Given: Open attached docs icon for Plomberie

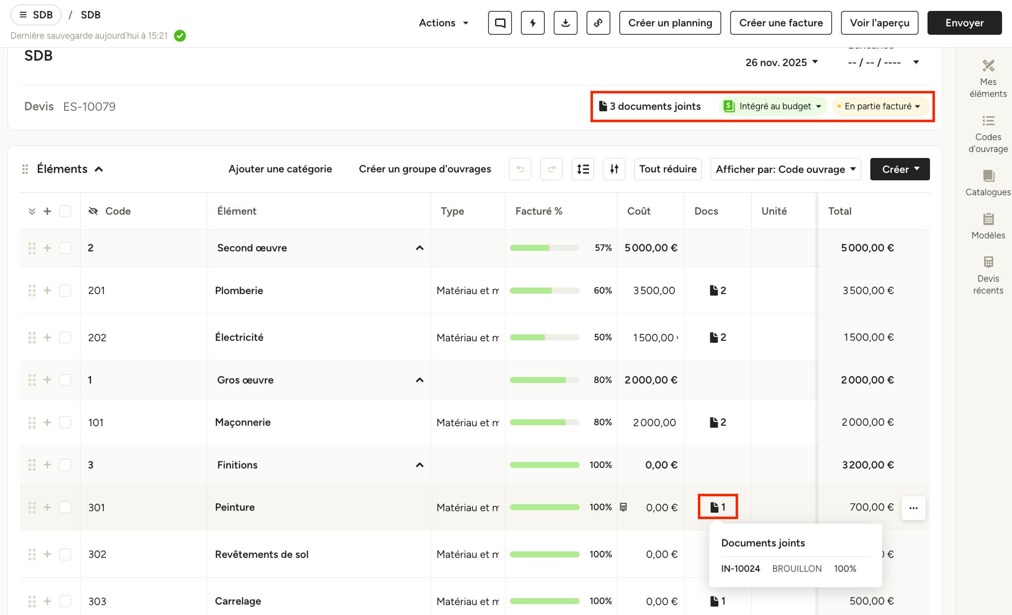Looking at the screenshot, I should click(x=718, y=291).
